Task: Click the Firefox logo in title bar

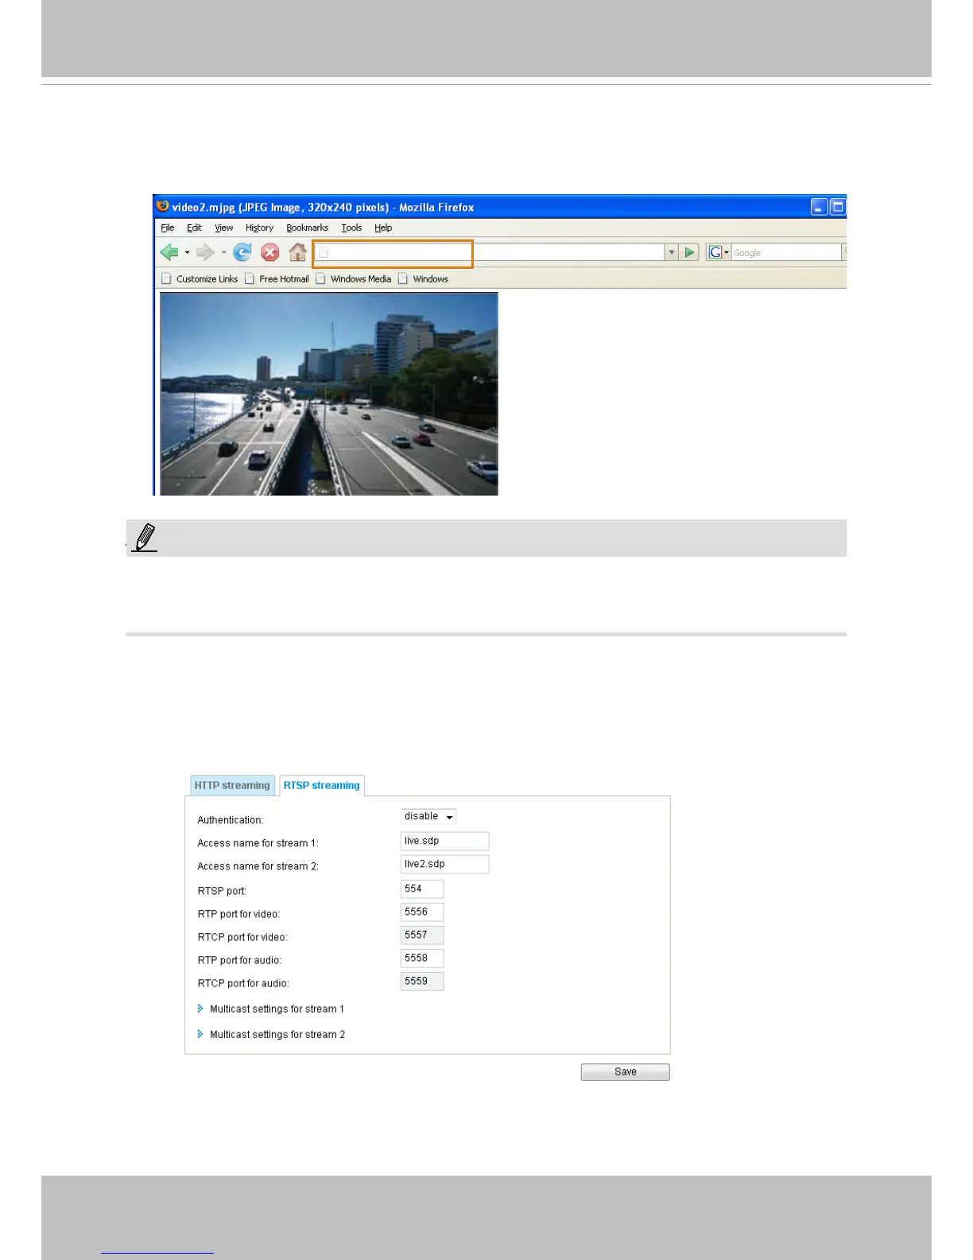Action: point(163,206)
